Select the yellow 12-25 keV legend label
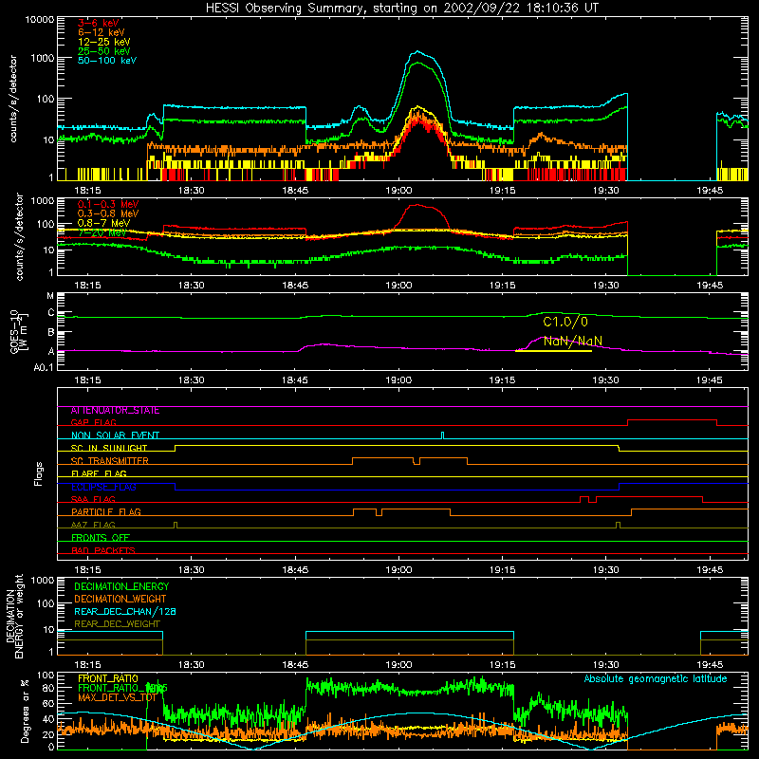The width and height of the screenshot is (759, 759). tap(104, 42)
